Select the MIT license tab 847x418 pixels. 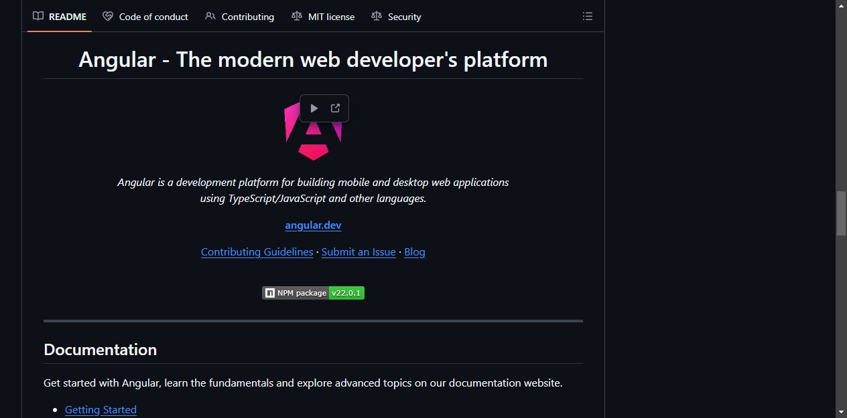(x=323, y=17)
